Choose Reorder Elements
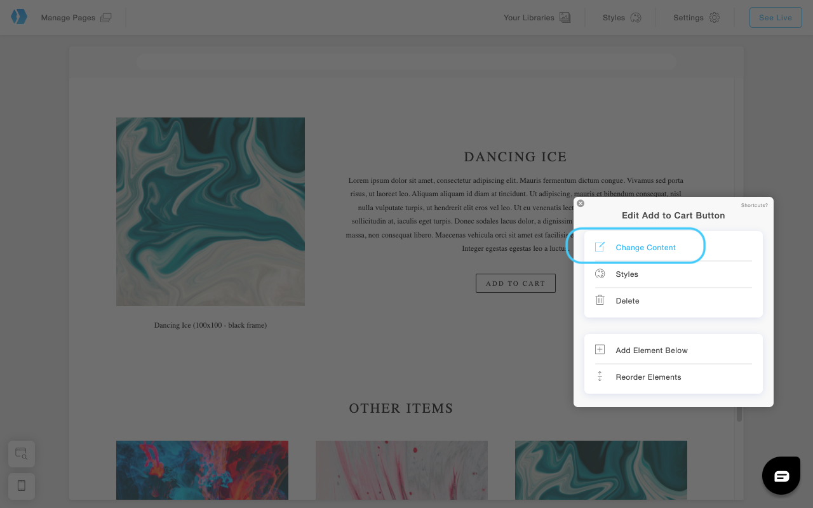 [x=648, y=377]
